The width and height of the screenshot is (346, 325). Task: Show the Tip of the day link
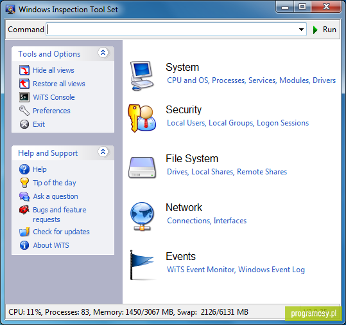pyautogui.click(x=55, y=183)
